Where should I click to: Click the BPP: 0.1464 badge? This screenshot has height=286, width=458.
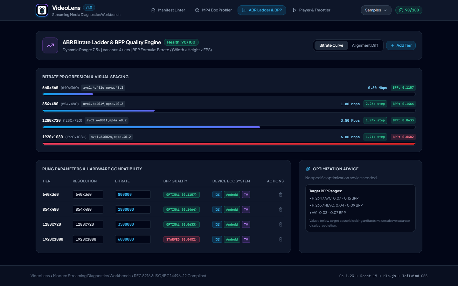click(x=403, y=104)
